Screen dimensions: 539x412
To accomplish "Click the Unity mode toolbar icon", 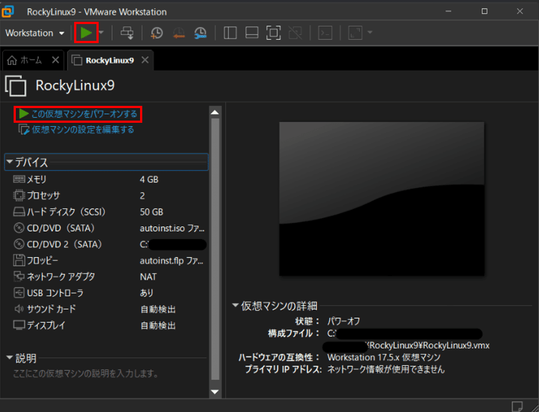I will point(295,33).
